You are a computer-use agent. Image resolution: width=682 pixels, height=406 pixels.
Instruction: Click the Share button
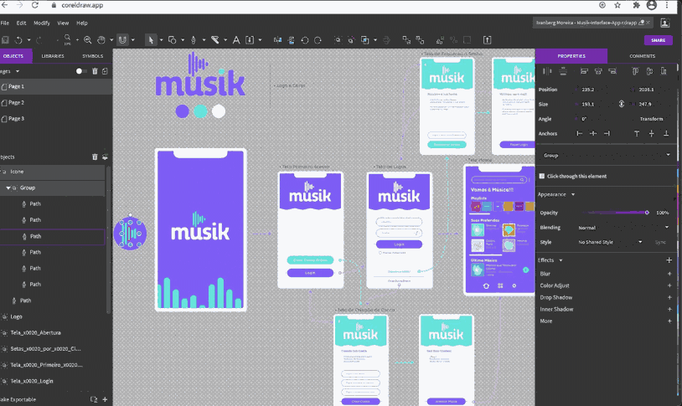tap(658, 39)
